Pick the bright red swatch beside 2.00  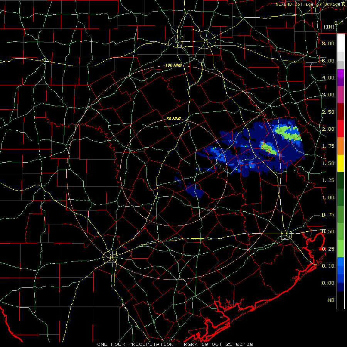(x=340, y=129)
